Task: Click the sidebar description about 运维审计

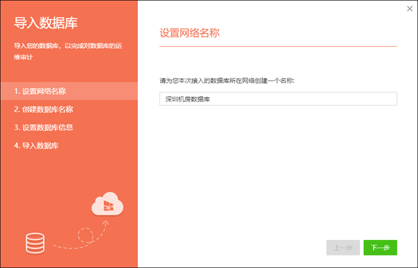Action: (69, 50)
